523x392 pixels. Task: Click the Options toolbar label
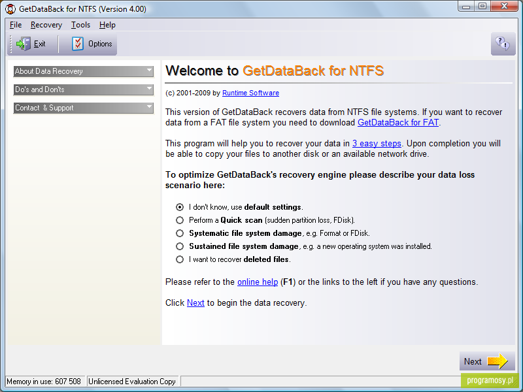[100, 44]
